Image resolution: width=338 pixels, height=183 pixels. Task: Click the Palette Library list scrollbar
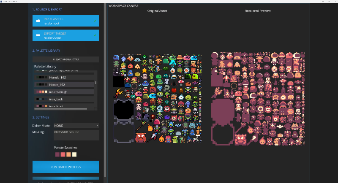pos(95,83)
